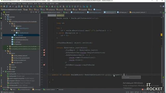
Task: Click the Project panel horizontal scrollbar
Action: pos(18,88)
